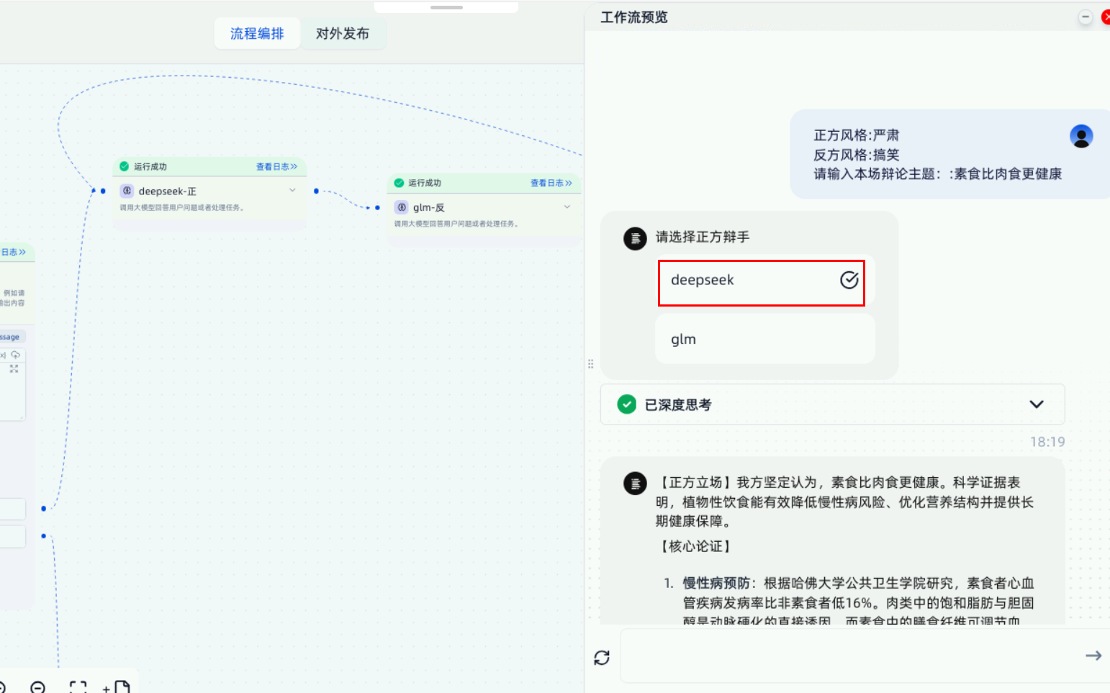Add a new note page to the canvas
This screenshot has height=693, width=1110.
point(118,688)
